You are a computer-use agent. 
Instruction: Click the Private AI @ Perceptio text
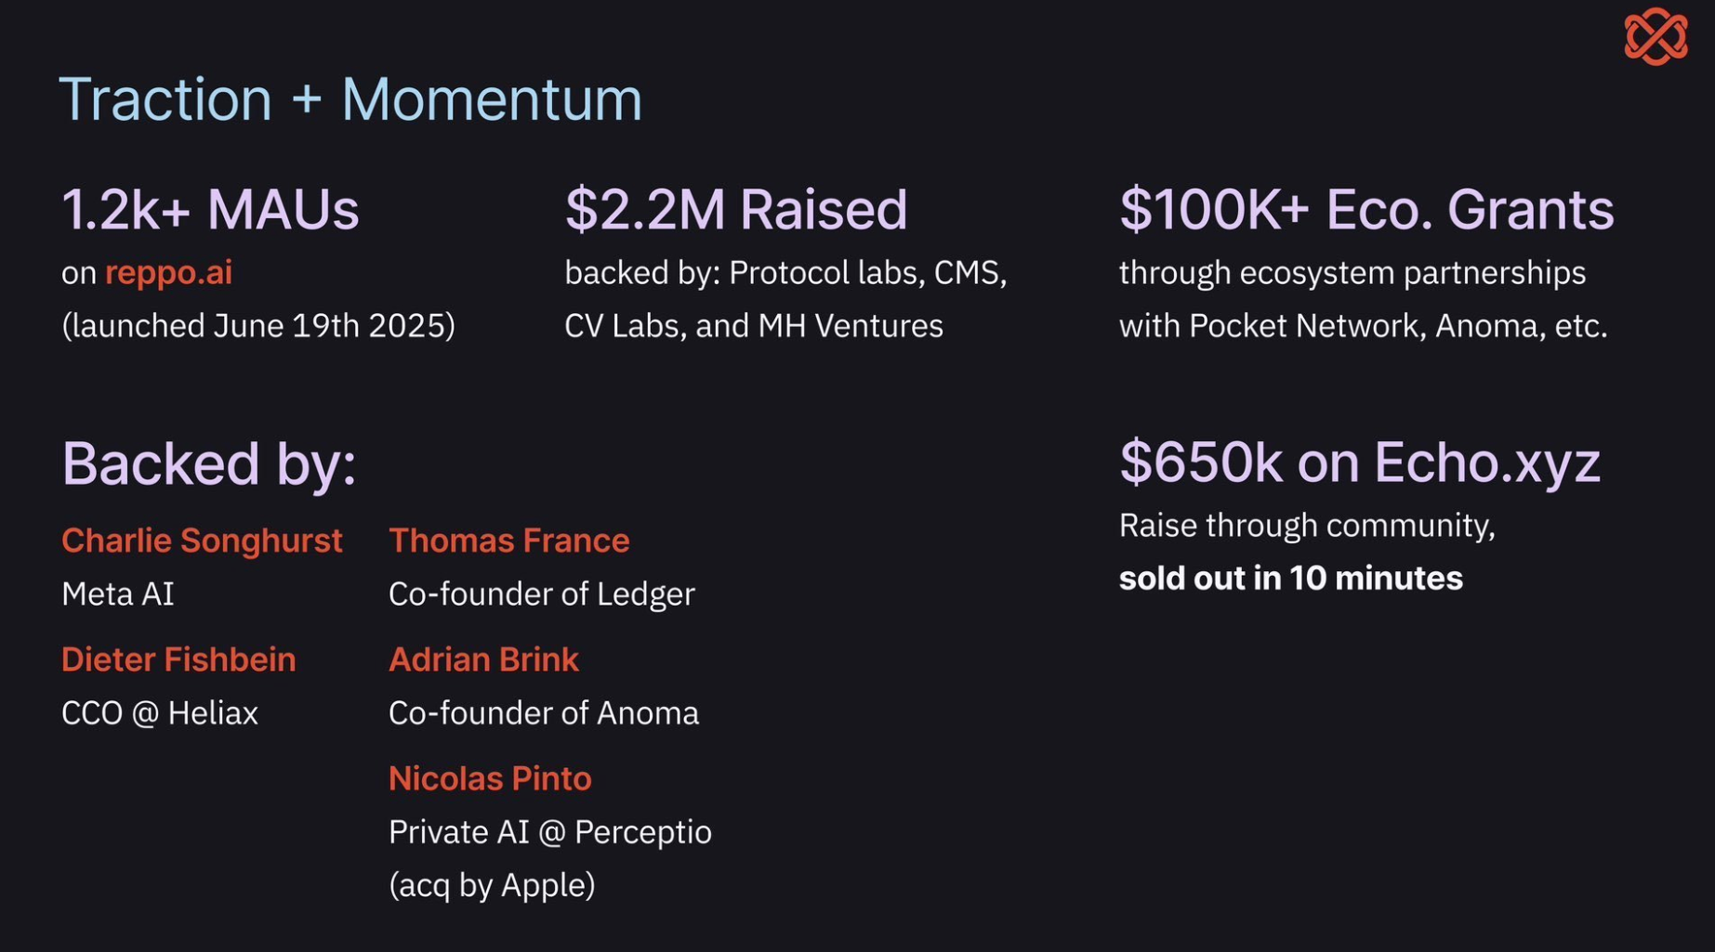coord(549,832)
